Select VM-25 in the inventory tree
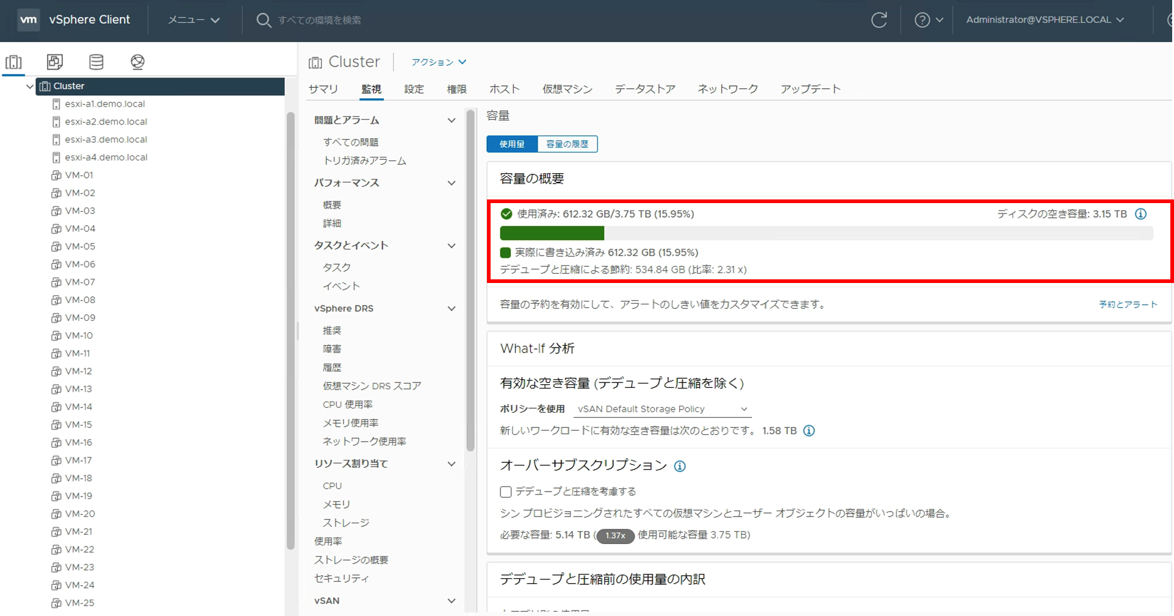 79,603
